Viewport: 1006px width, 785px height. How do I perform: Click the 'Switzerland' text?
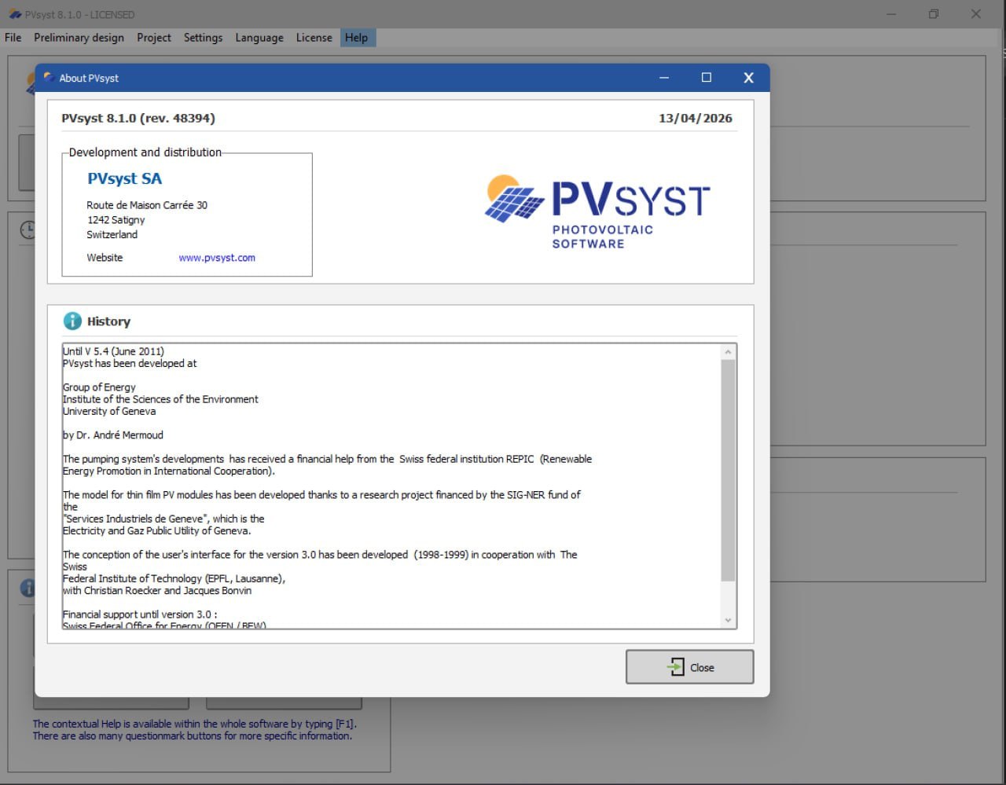coord(112,234)
